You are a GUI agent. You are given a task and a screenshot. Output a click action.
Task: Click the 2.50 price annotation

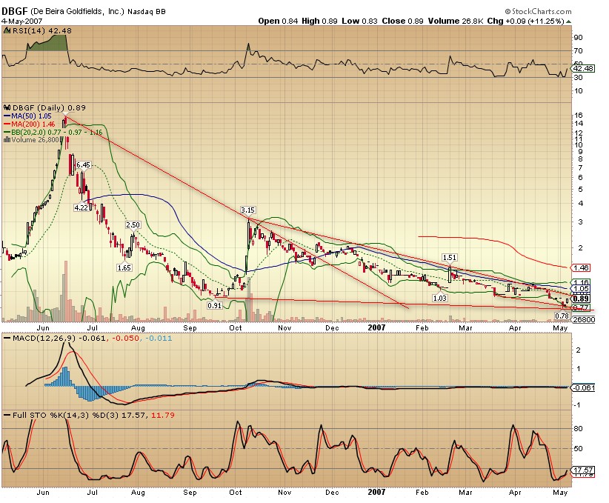(133, 225)
